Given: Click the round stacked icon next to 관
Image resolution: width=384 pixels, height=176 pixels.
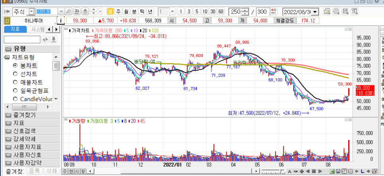Looking at the screenshot, I should point(85,11).
